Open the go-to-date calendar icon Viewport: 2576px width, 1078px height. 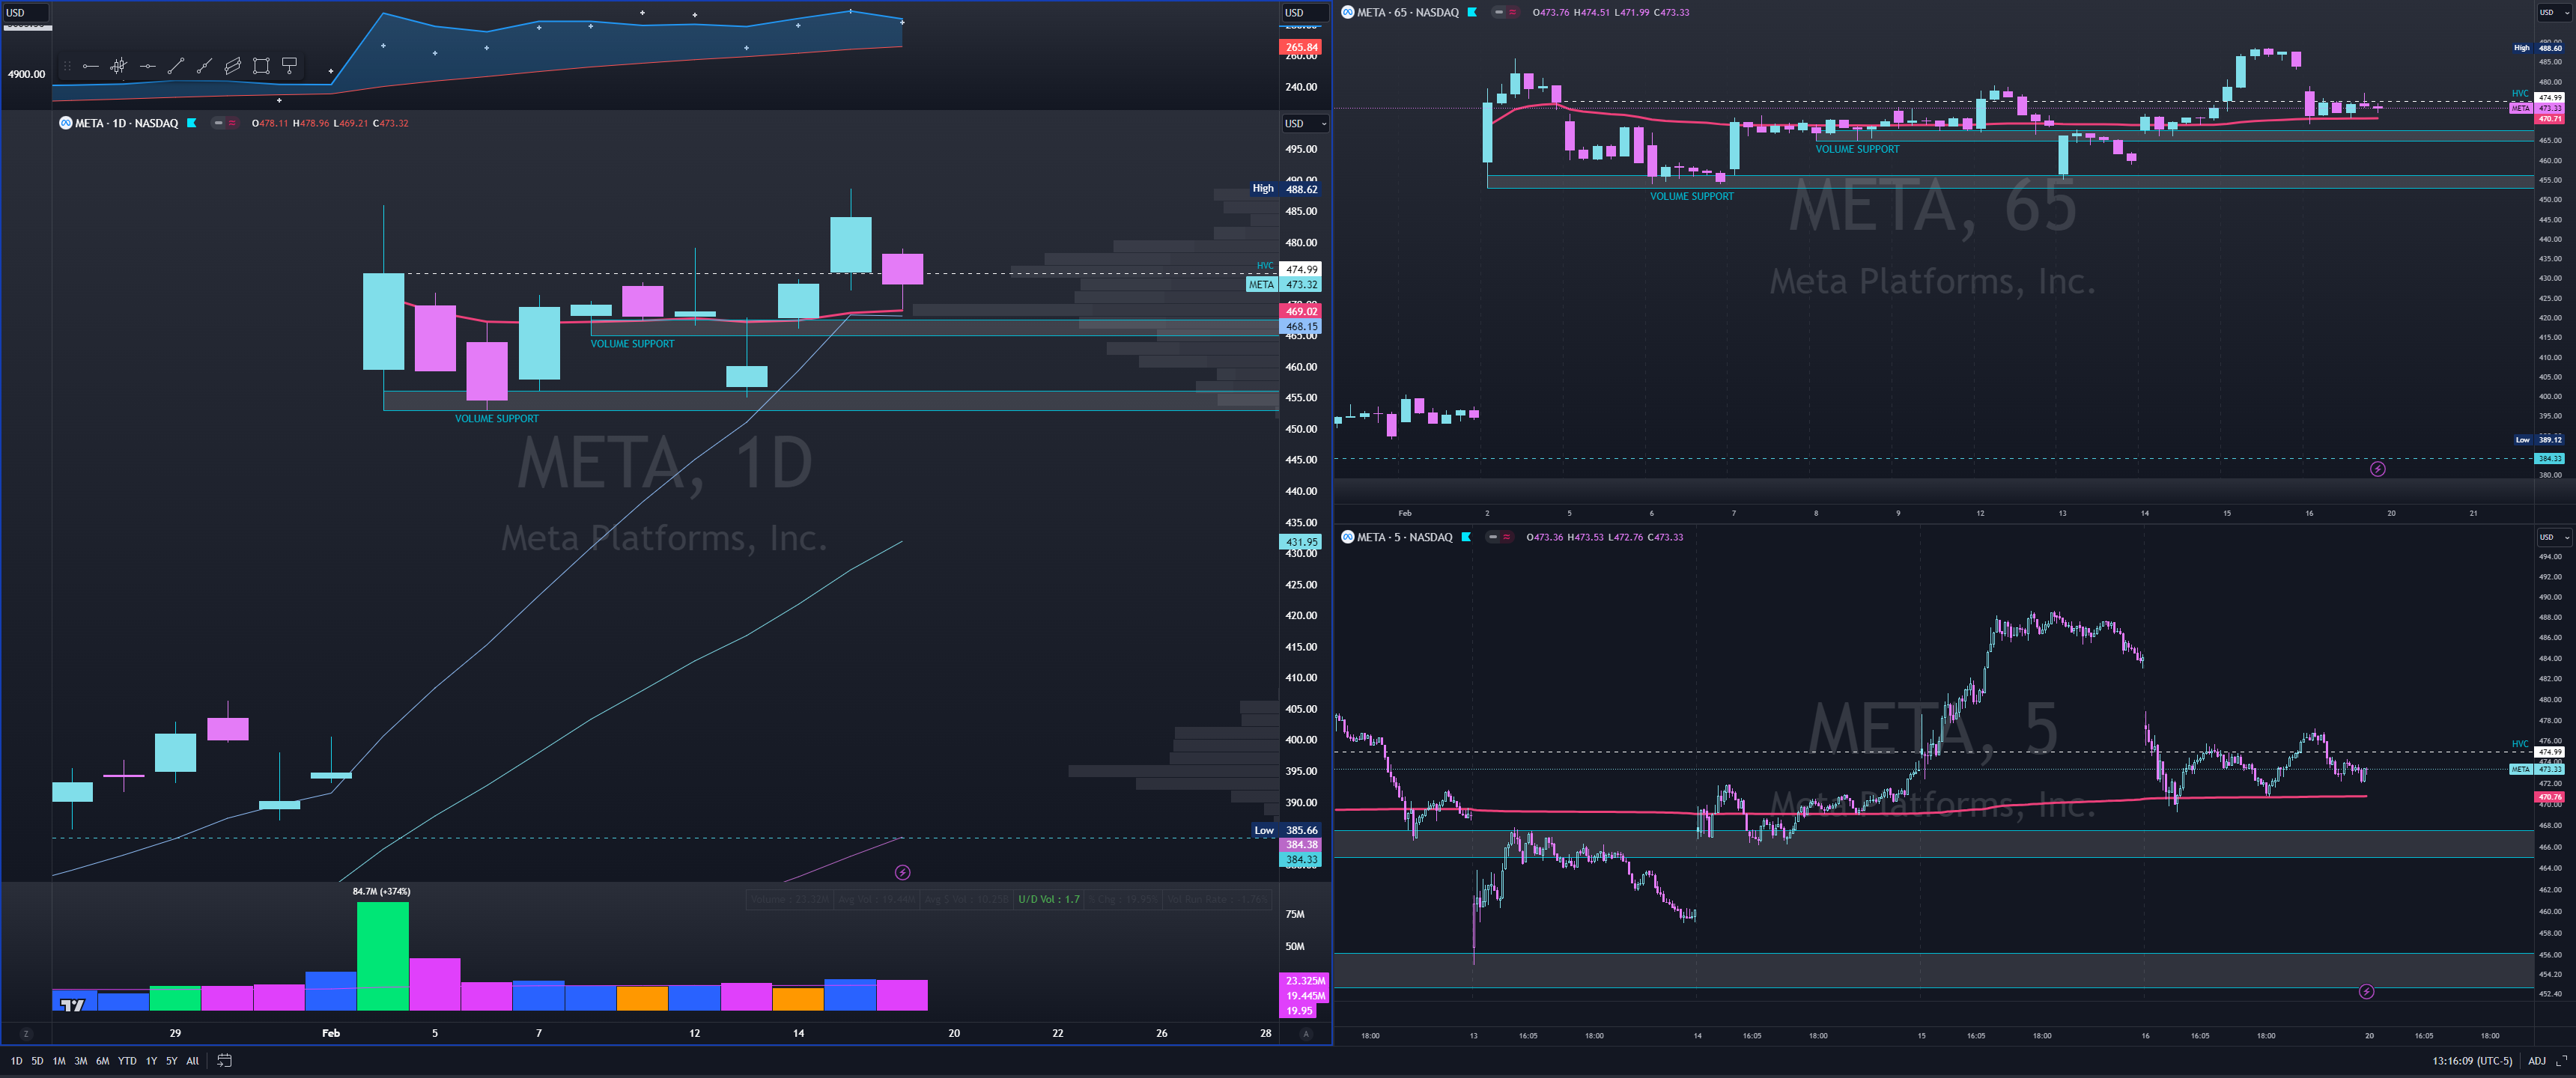click(x=224, y=1061)
